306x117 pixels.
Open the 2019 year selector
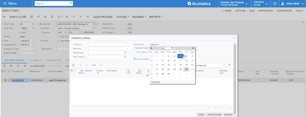[180, 48]
